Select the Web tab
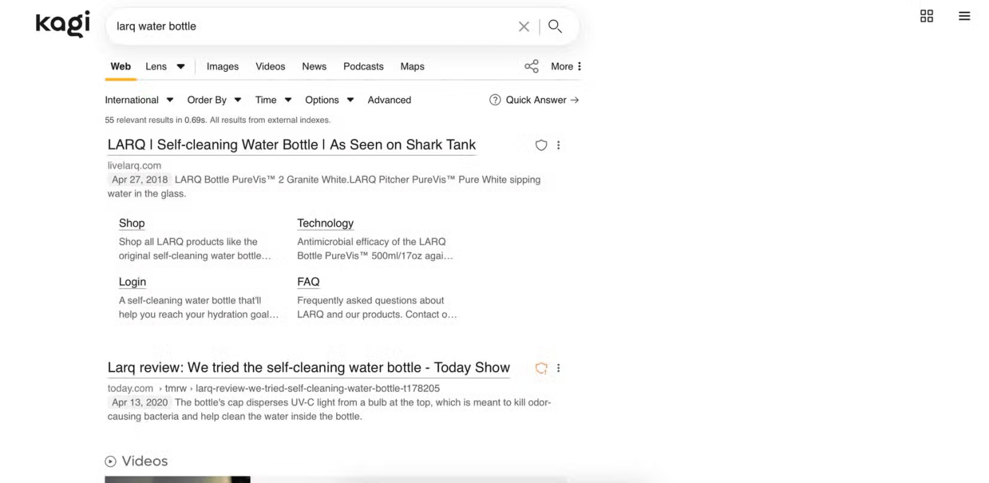Viewport: 989px width, 483px height. click(x=121, y=66)
